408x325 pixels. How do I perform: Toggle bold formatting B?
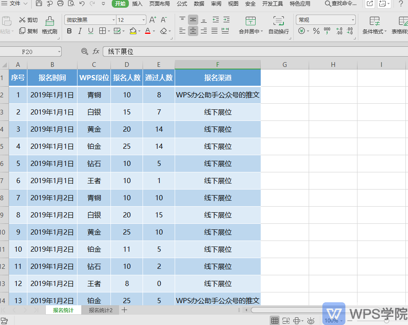pos(69,31)
